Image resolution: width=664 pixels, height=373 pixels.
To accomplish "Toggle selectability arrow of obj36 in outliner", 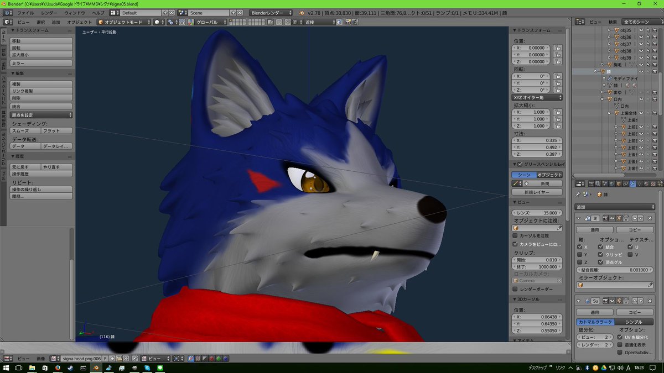I will [648, 37].
